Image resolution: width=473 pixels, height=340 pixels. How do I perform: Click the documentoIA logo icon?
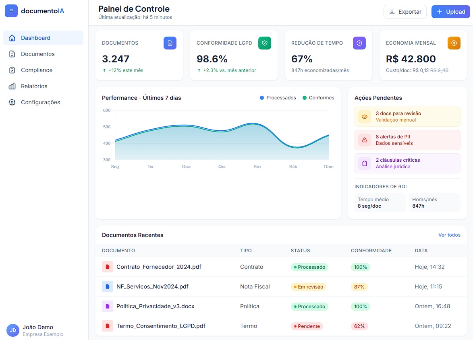(x=12, y=10)
